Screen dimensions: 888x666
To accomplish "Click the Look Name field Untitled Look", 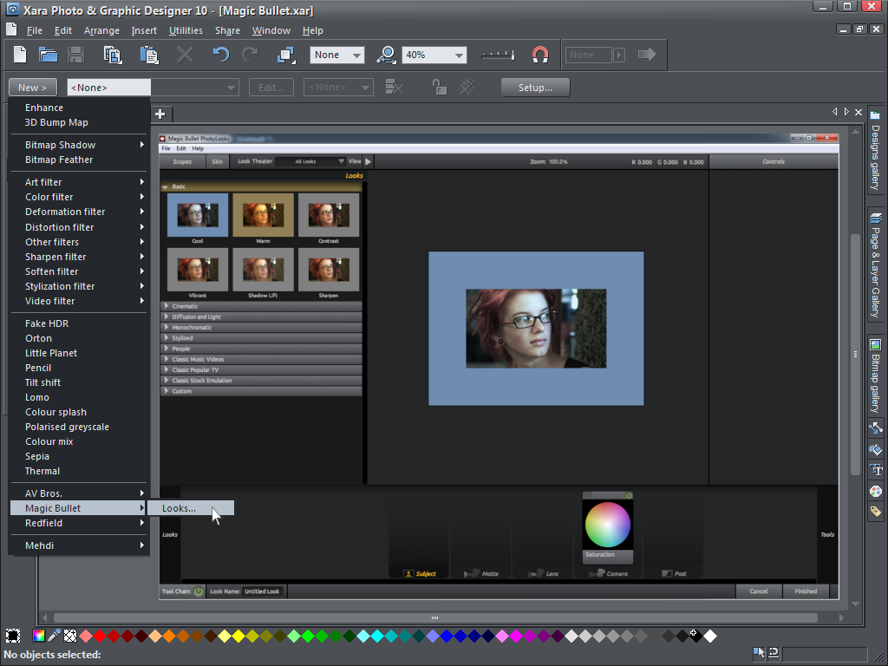I will [x=262, y=591].
